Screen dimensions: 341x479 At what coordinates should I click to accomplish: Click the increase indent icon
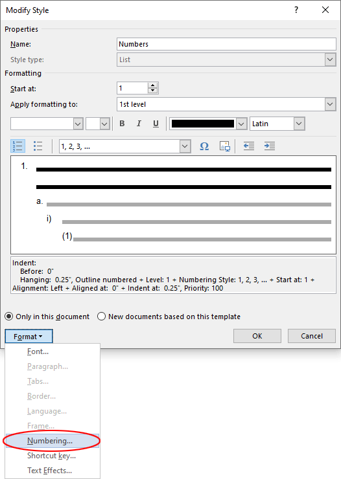[x=270, y=146]
